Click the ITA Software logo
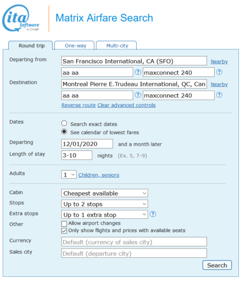The height and width of the screenshot is (283, 243). pos(21,18)
